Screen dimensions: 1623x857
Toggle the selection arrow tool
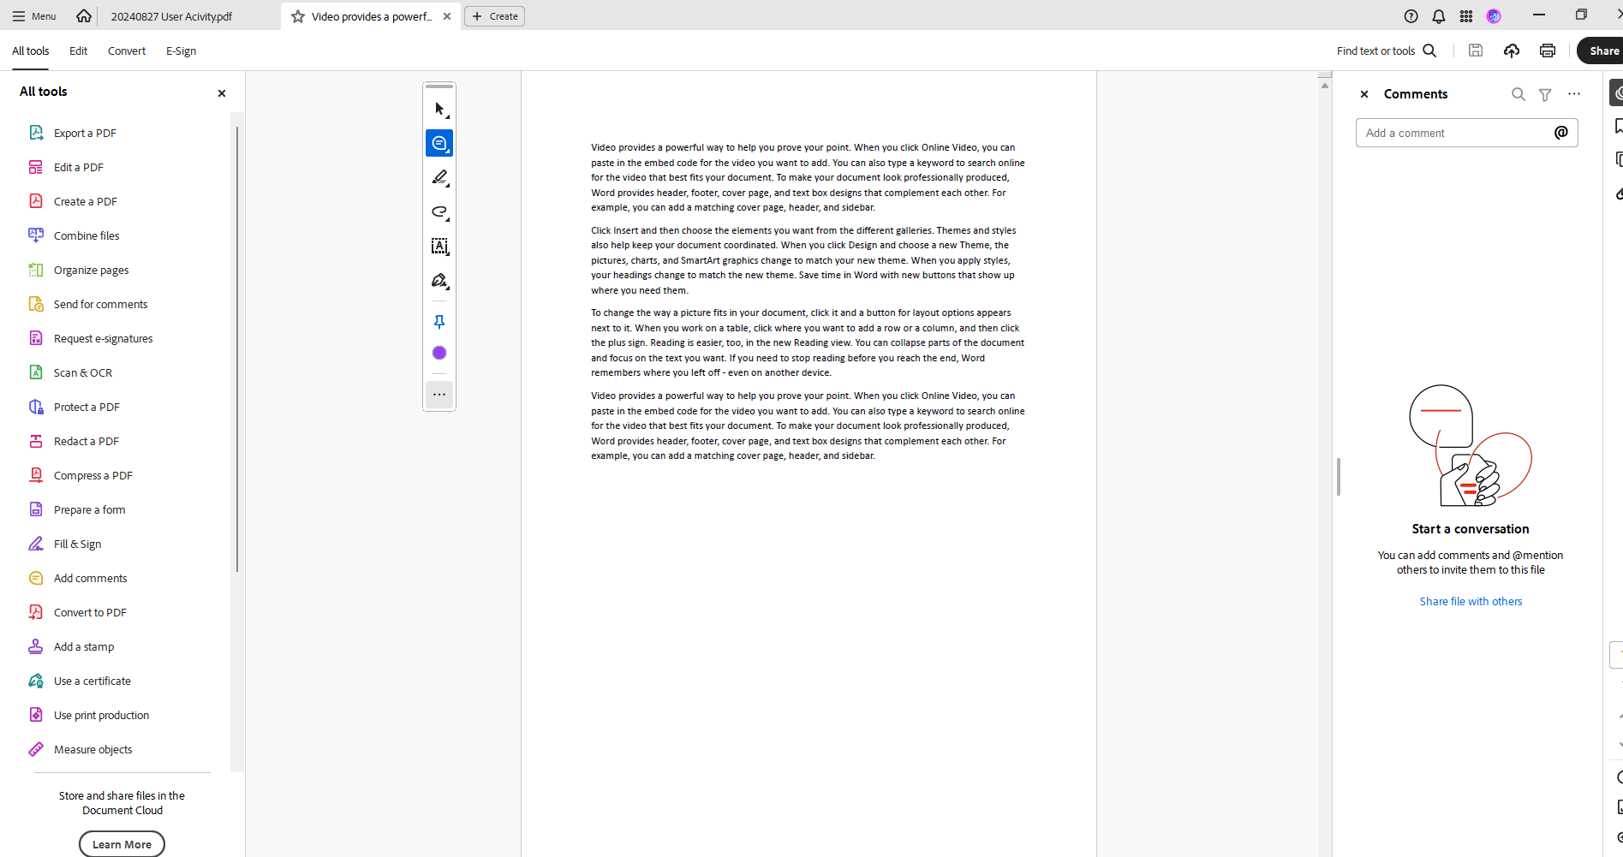pos(439,108)
